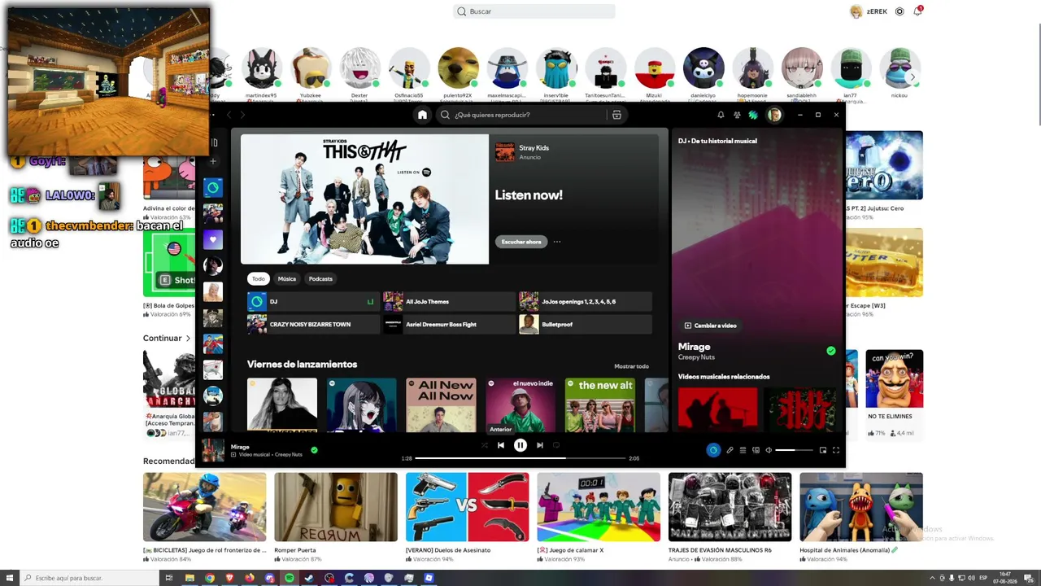Skip to next track
This screenshot has height=586, width=1041.
[x=540, y=445]
